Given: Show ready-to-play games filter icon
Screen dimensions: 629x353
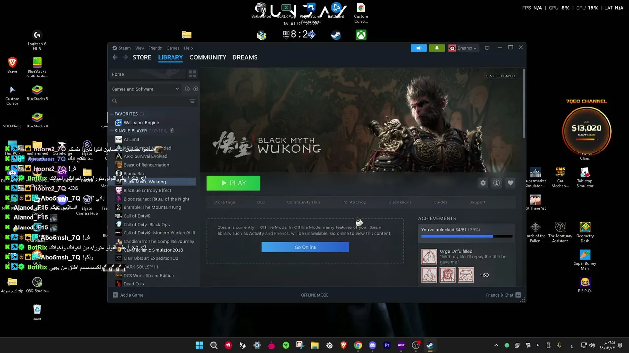Looking at the screenshot, I should (195, 89).
